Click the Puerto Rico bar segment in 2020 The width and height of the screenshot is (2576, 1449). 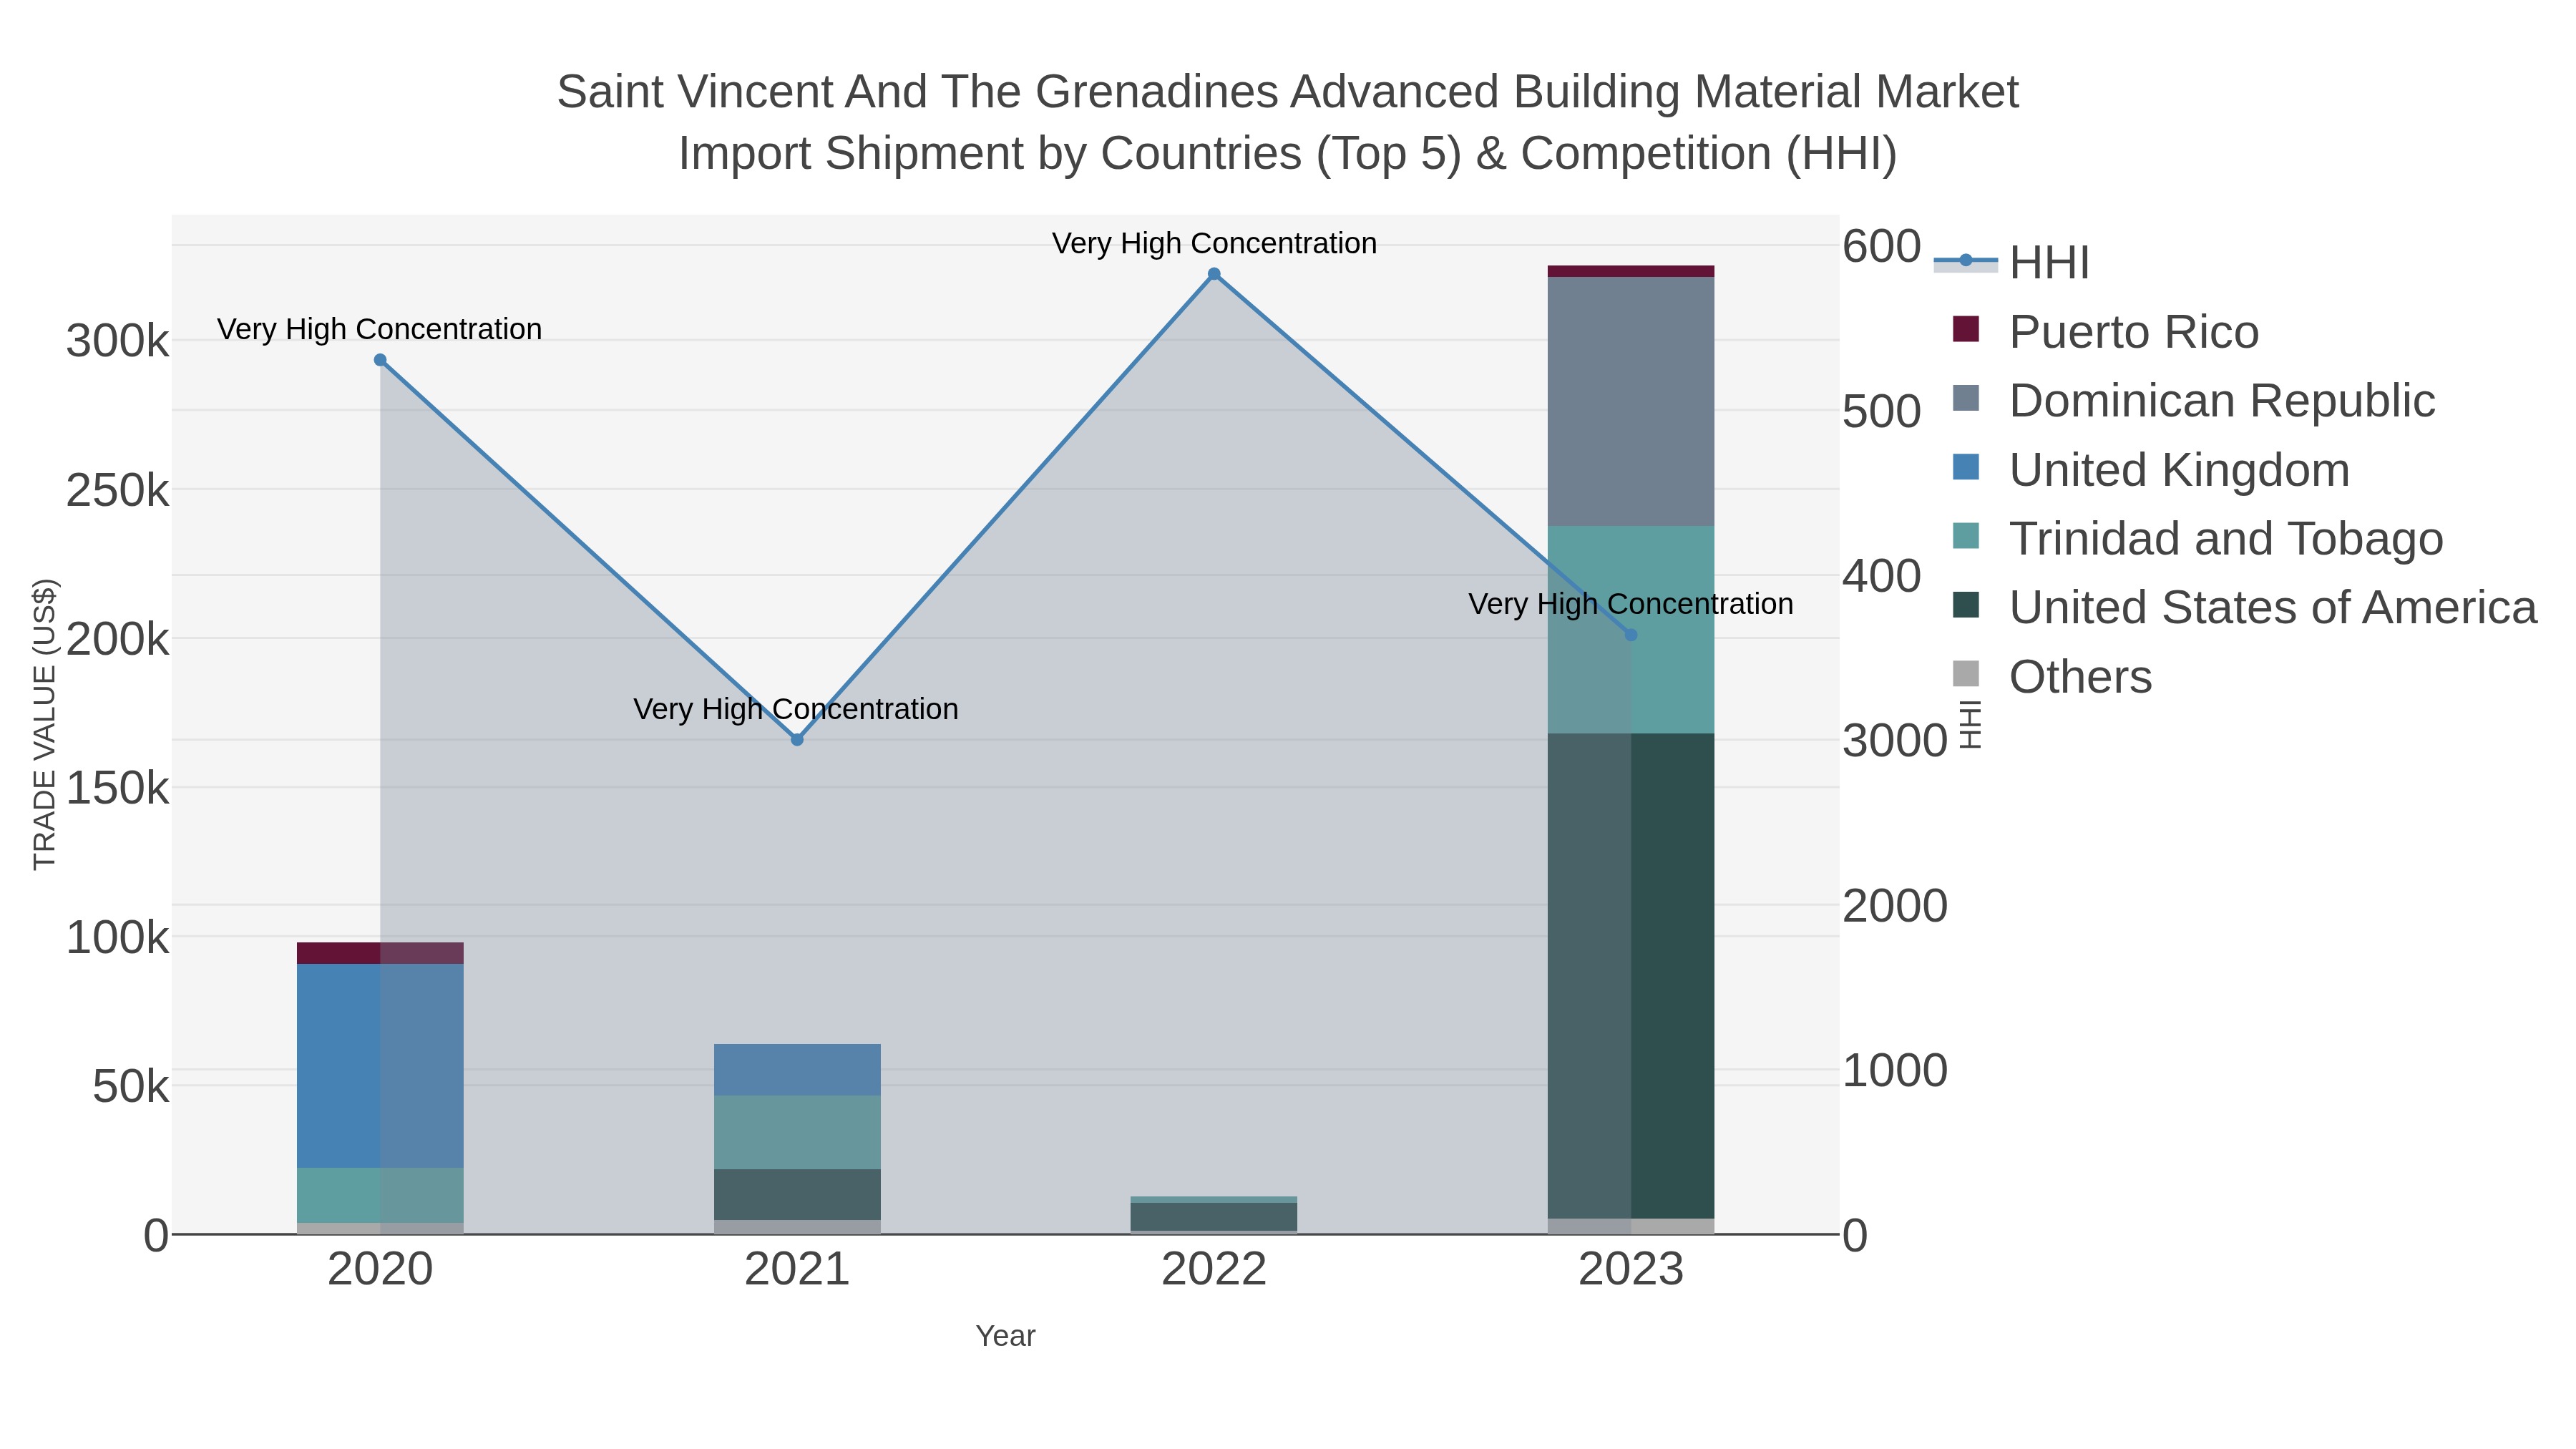coord(380,953)
